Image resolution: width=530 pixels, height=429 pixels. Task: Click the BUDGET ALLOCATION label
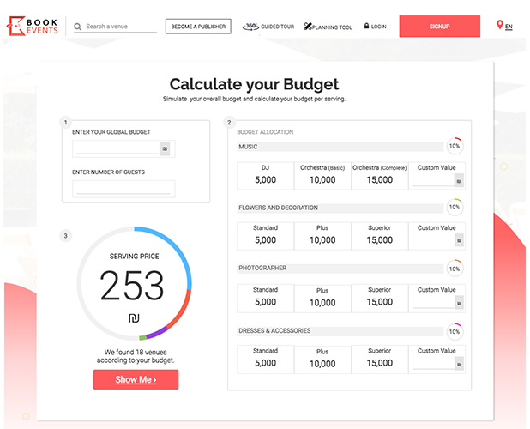265,132
